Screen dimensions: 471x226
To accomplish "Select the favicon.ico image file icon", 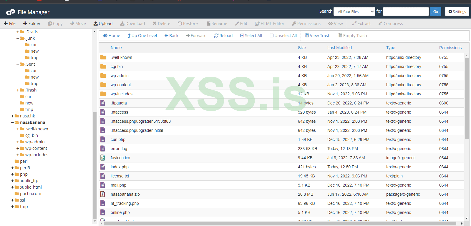I will point(103,158).
